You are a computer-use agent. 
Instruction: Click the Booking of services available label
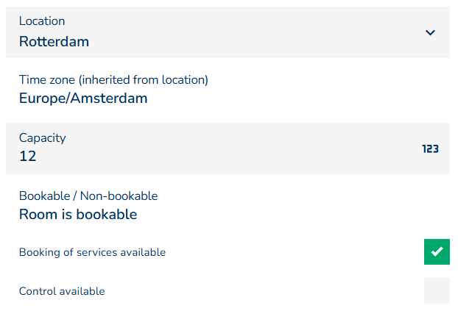pos(92,252)
